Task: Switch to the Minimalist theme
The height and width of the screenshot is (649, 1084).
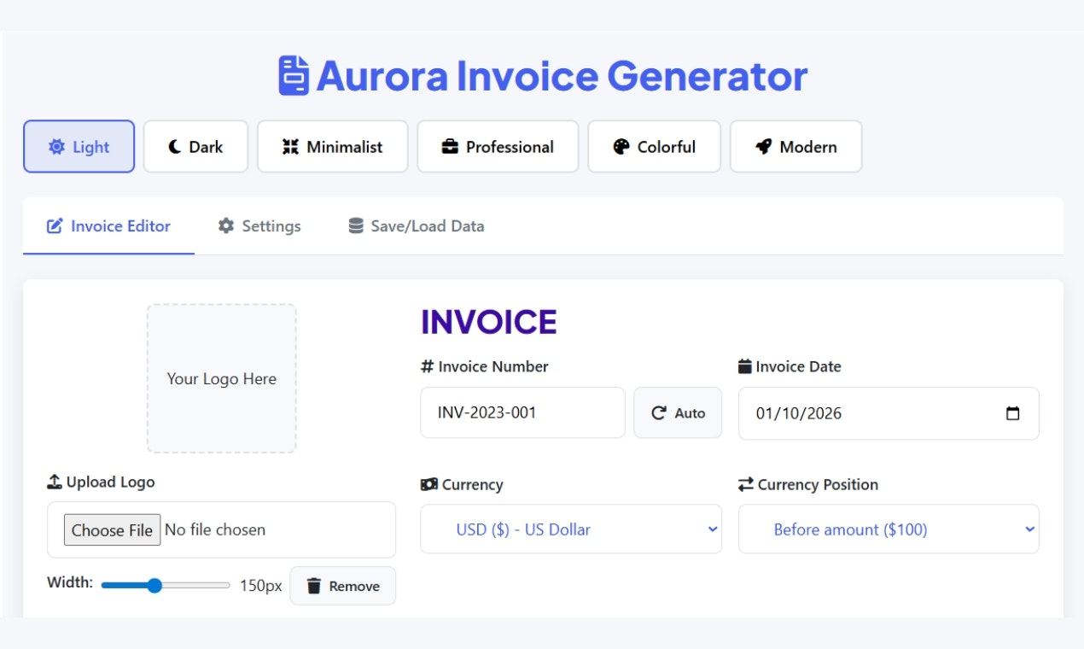Action: [332, 146]
